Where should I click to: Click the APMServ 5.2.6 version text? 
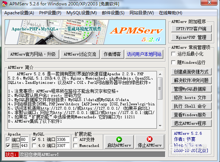click(188, 133)
